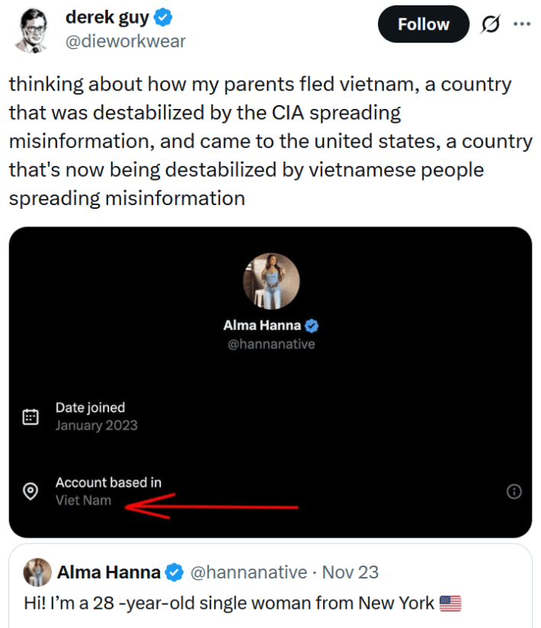Click the quoted tweet text from Alma Hanna
This screenshot has height=628, width=541.
[x=229, y=602]
